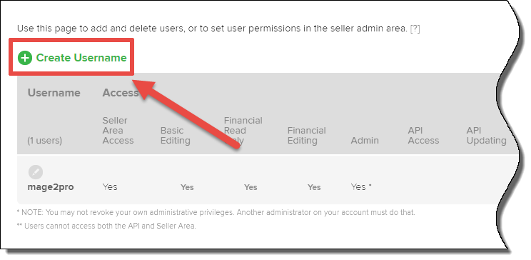Click the Admin column header
The height and width of the screenshot is (260, 531).
point(365,140)
